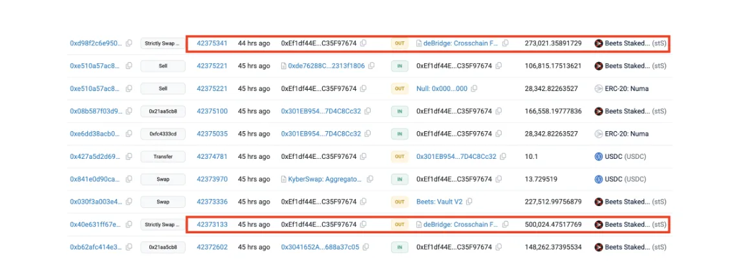Open the KyberSwap: Aggregator contract link
The width and height of the screenshot is (732, 279).
[325, 179]
